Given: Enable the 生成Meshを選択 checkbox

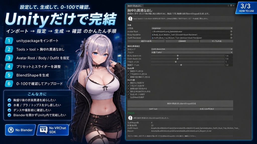Looking at the screenshot, I should [128, 97].
